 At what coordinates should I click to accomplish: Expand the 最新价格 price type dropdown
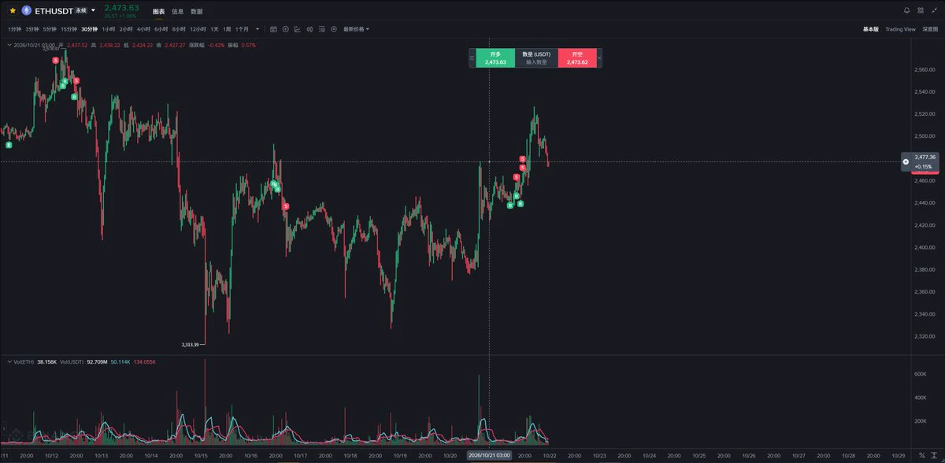pos(356,29)
